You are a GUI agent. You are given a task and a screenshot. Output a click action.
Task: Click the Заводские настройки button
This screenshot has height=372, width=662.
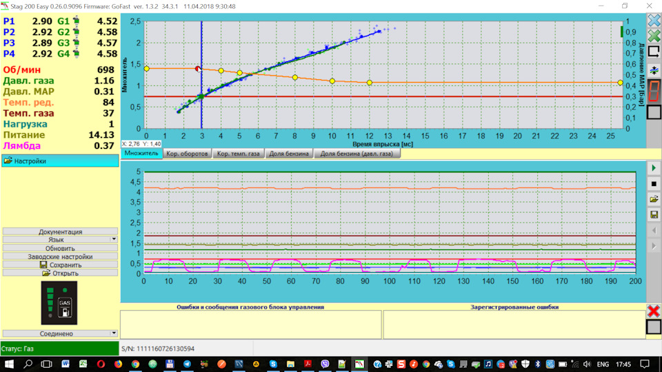pos(60,256)
